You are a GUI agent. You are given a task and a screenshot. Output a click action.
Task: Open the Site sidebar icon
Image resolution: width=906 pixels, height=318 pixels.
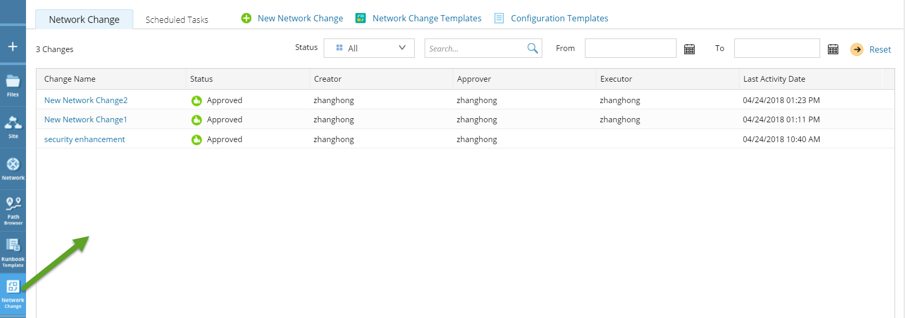click(x=13, y=128)
